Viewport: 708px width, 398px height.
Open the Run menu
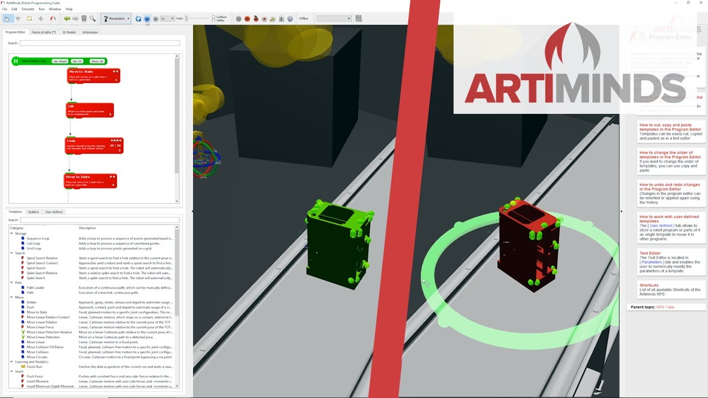point(41,9)
